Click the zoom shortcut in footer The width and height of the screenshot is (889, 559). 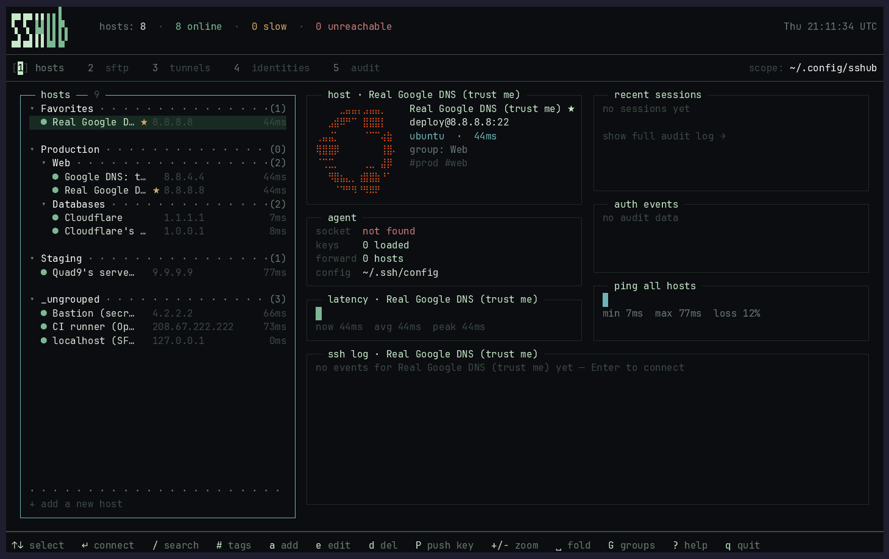coord(515,546)
